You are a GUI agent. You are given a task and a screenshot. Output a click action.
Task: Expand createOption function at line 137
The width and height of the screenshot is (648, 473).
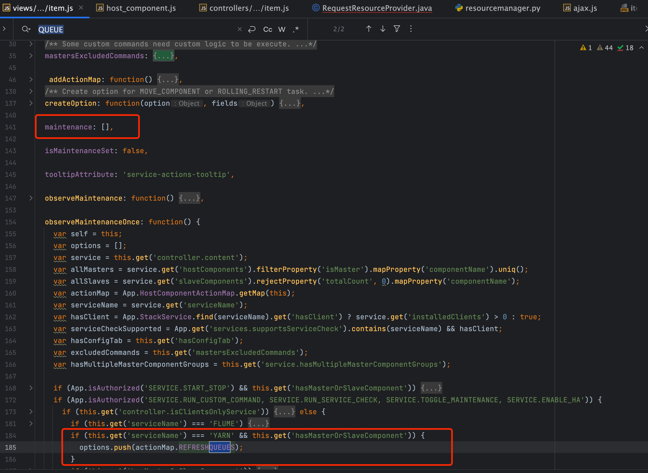[x=31, y=103]
